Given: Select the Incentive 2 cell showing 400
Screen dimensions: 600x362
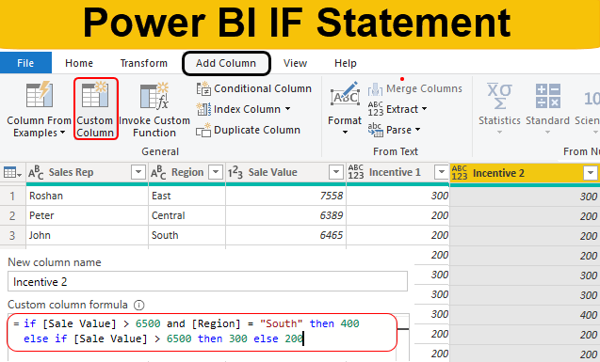Looking at the screenshot, I should (525, 315).
